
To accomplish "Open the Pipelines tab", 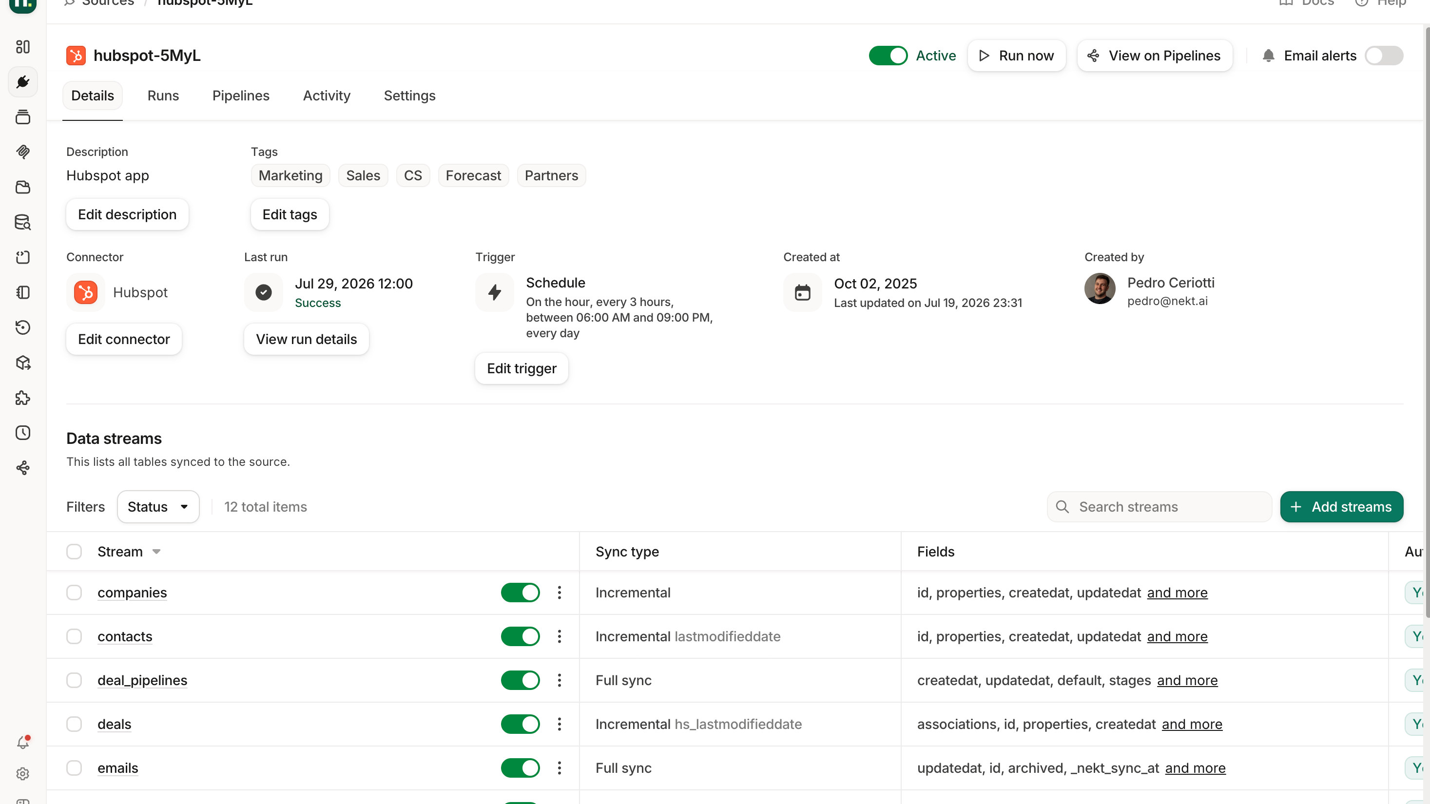I will 241,96.
